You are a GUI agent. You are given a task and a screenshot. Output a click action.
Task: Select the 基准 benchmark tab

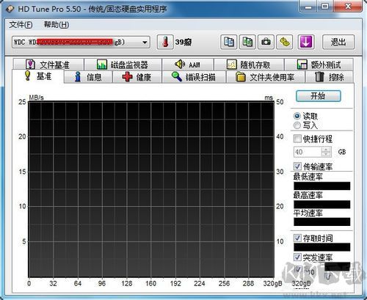[x=38, y=76]
